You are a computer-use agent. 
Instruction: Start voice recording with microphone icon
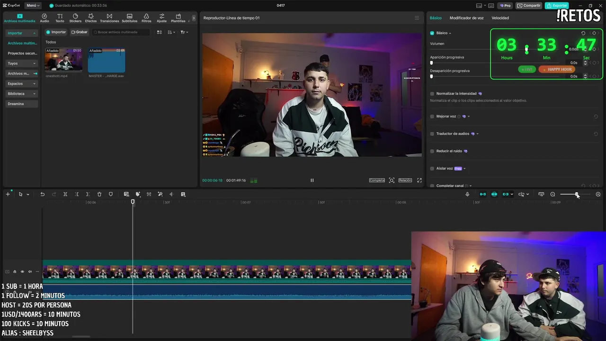(467, 194)
